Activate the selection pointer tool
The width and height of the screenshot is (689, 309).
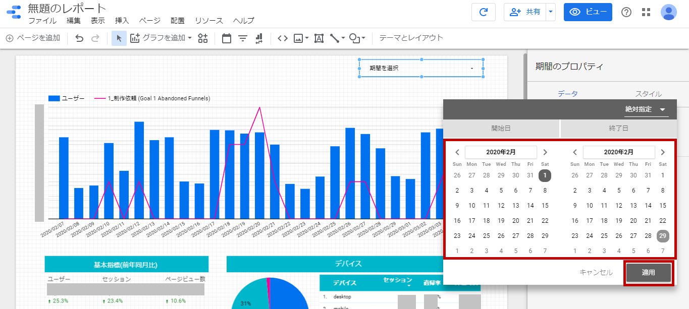click(119, 38)
